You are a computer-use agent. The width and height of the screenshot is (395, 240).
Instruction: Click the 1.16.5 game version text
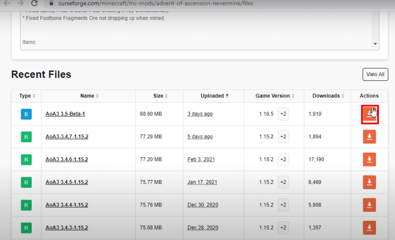[266, 114]
